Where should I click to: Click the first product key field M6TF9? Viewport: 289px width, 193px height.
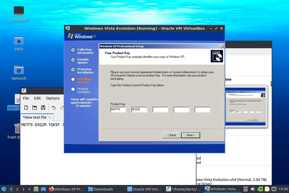pos(118,109)
